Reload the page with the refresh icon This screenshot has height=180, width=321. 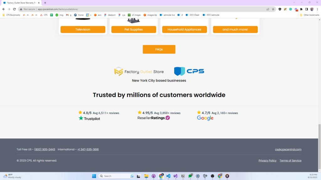[14, 9]
